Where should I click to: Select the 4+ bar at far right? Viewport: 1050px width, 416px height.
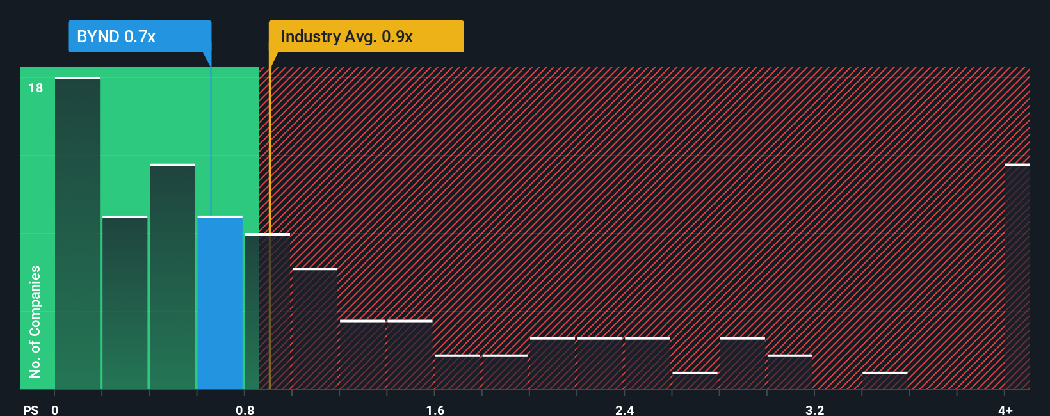1017,276
